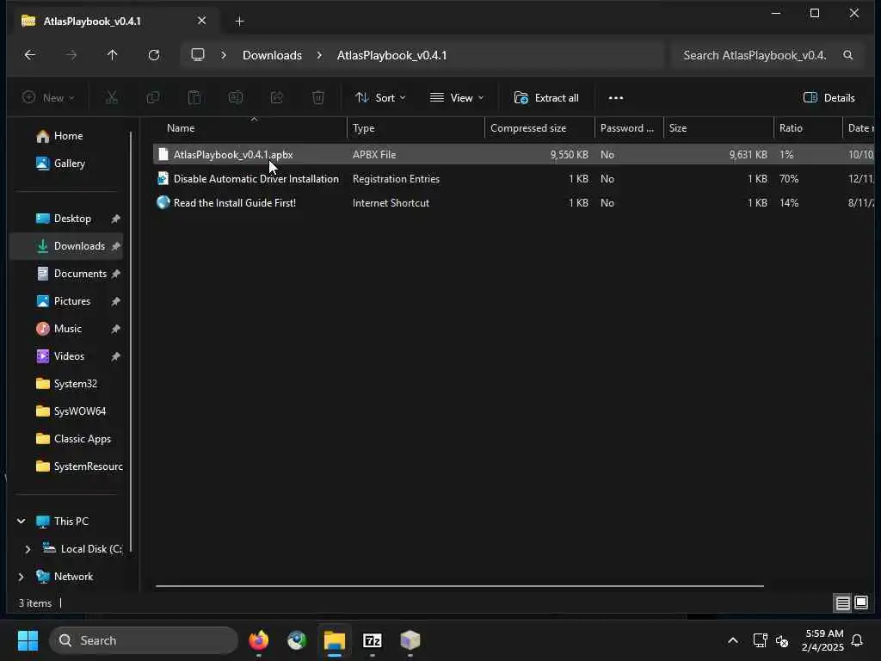Open 7-Zip from the taskbar
The height and width of the screenshot is (661, 881).
pos(372,640)
